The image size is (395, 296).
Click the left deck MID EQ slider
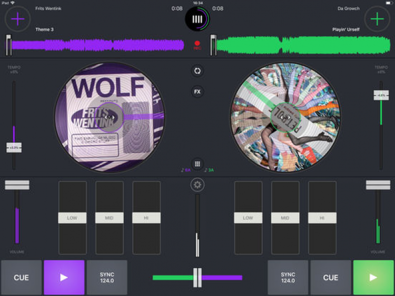tap(110, 218)
